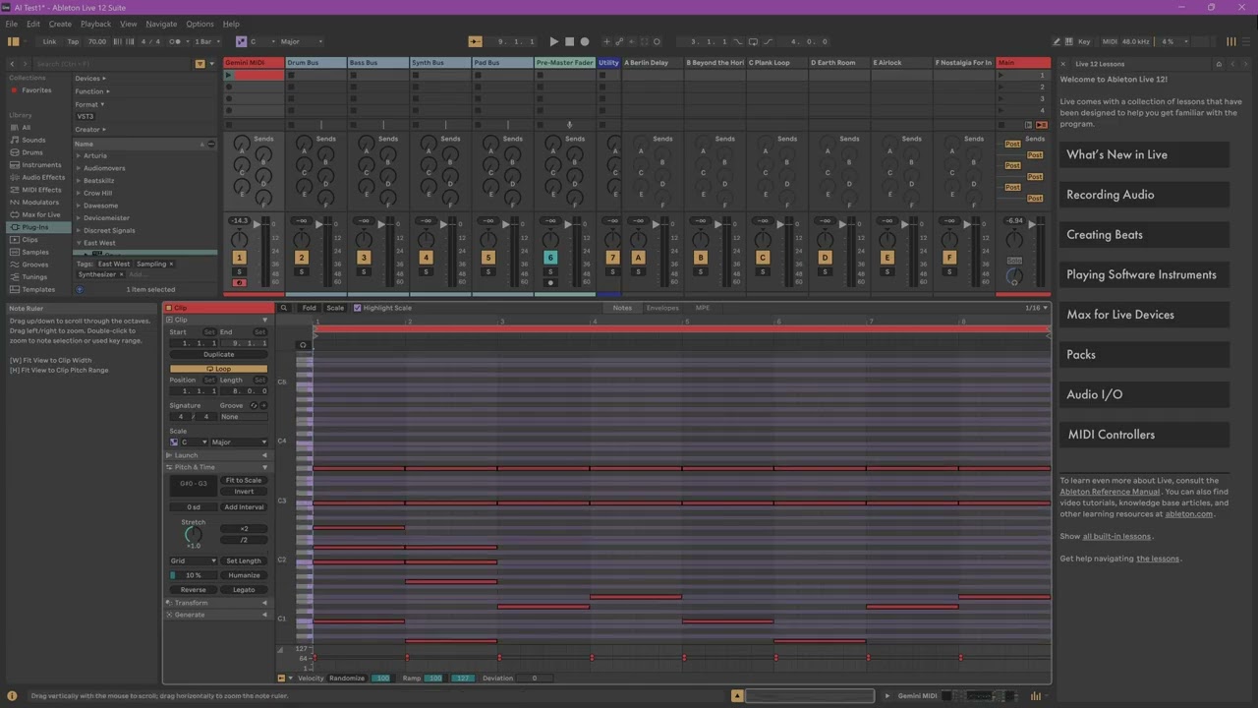Click the Back to Arrangement icon on Main
1258x708 pixels.
pyautogui.click(x=1042, y=125)
